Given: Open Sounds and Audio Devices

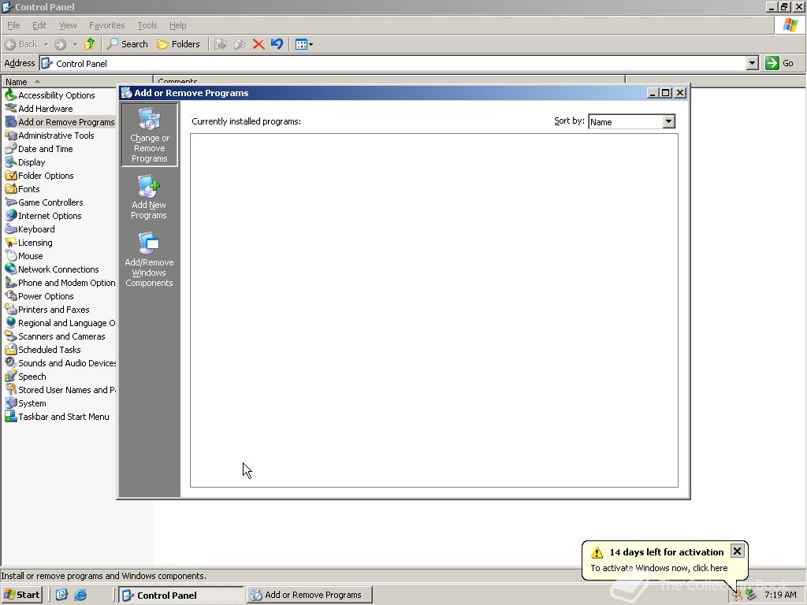Looking at the screenshot, I should point(60,362).
